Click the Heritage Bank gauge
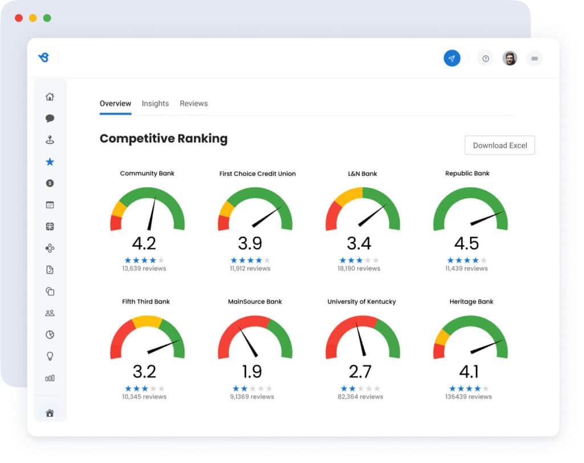 [x=471, y=337]
